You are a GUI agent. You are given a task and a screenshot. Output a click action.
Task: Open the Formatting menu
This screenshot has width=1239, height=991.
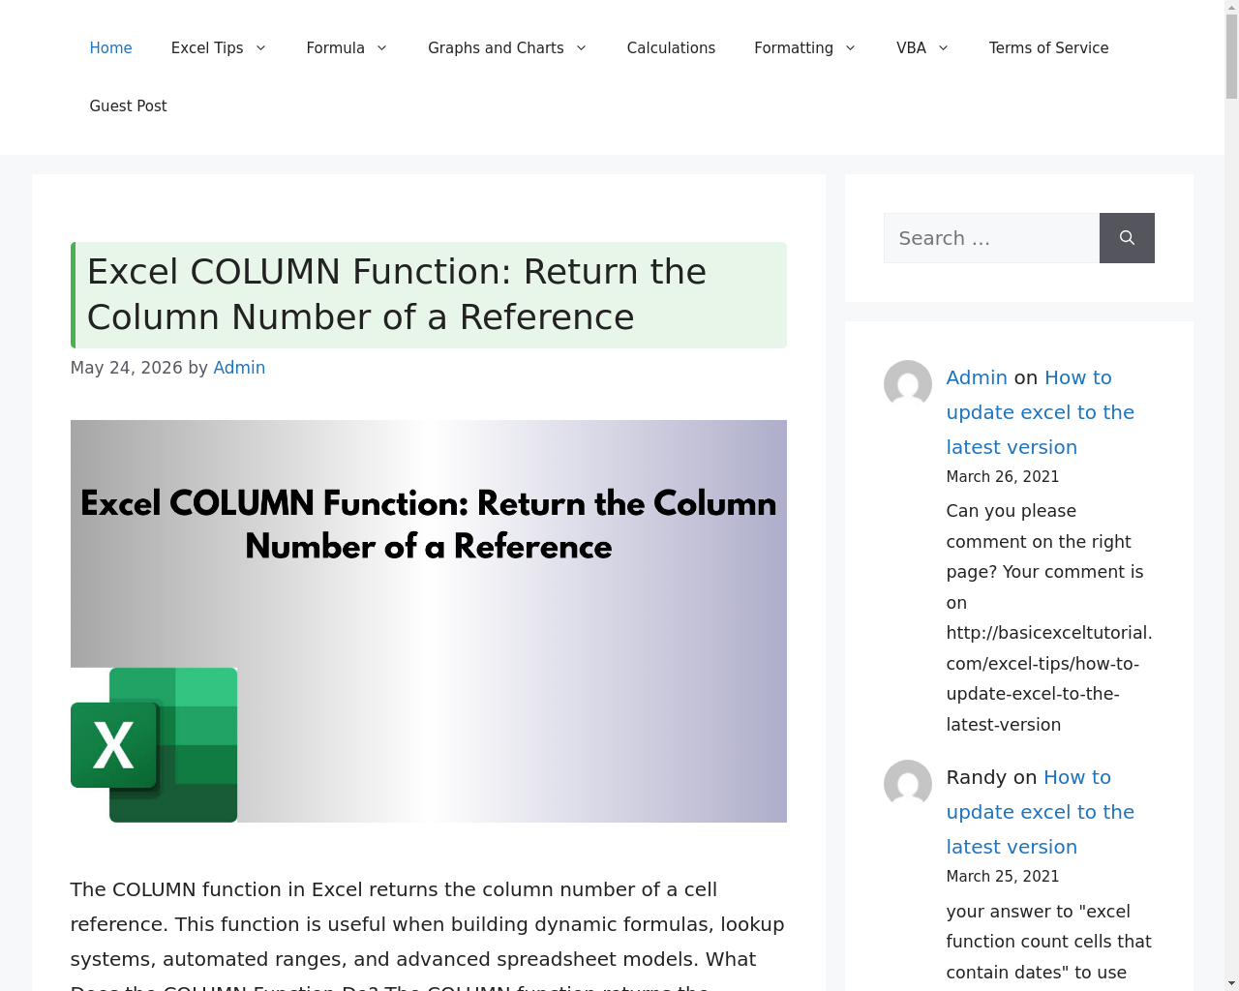(794, 48)
